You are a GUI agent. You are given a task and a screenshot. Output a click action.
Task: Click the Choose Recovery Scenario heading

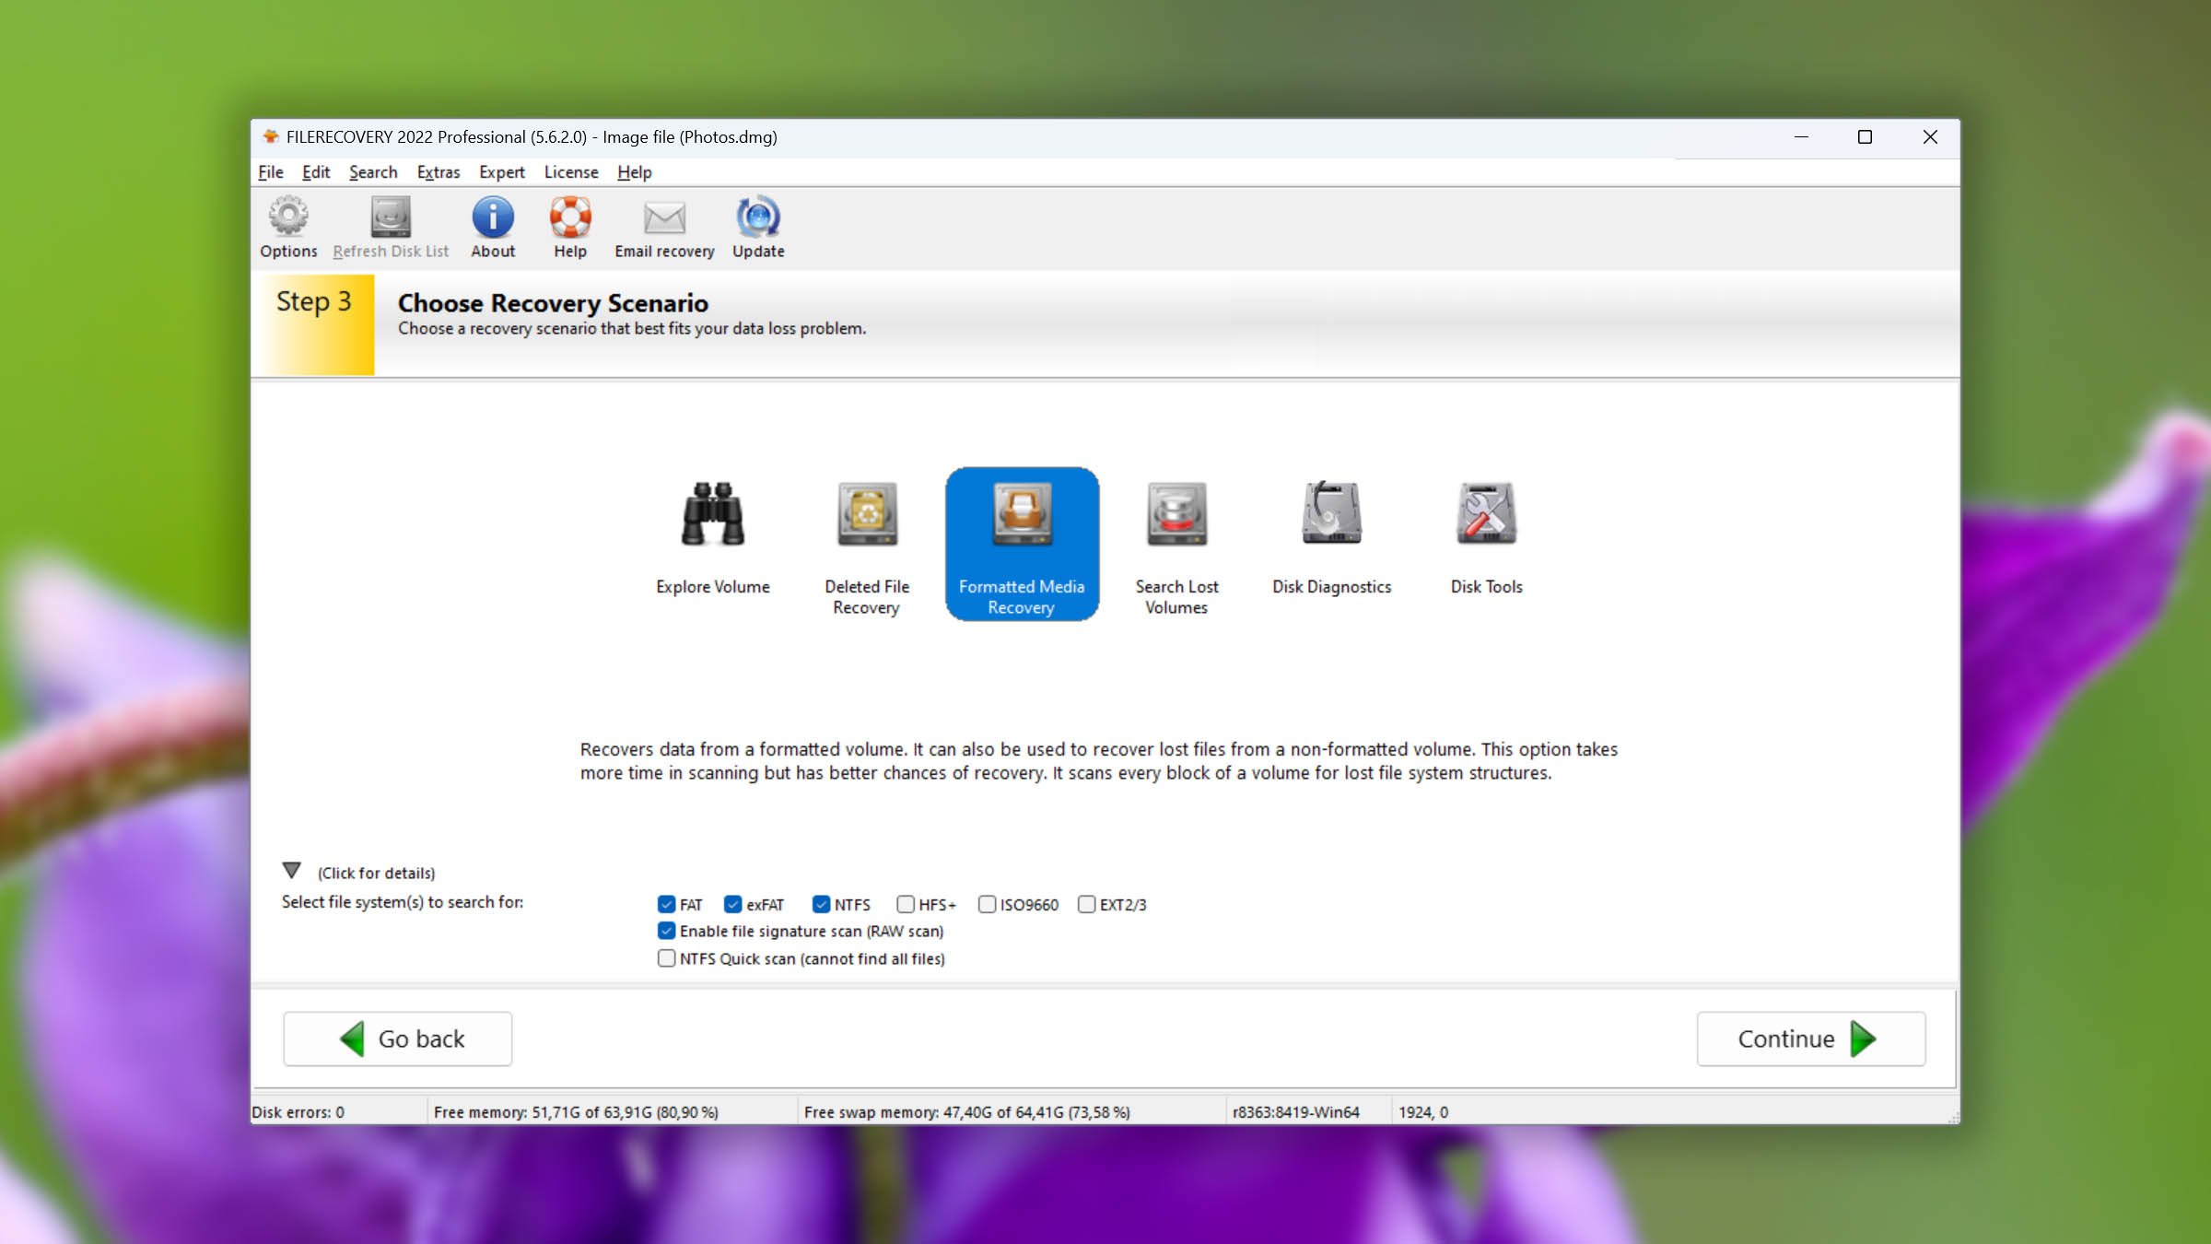tap(553, 303)
